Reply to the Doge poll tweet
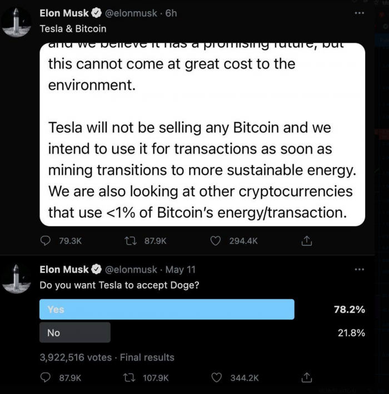The height and width of the screenshot is (394, 389). click(x=46, y=377)
